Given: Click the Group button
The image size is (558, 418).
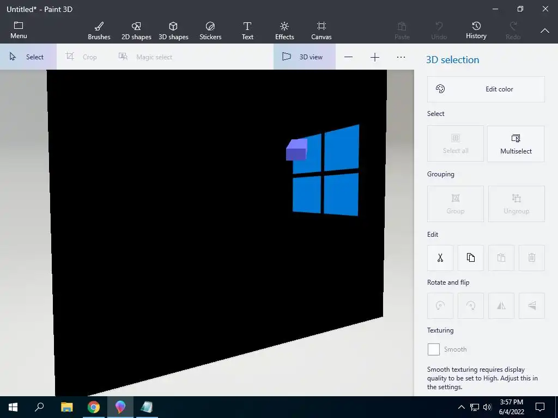Looking at the screenshot, I should pos(456,204).
